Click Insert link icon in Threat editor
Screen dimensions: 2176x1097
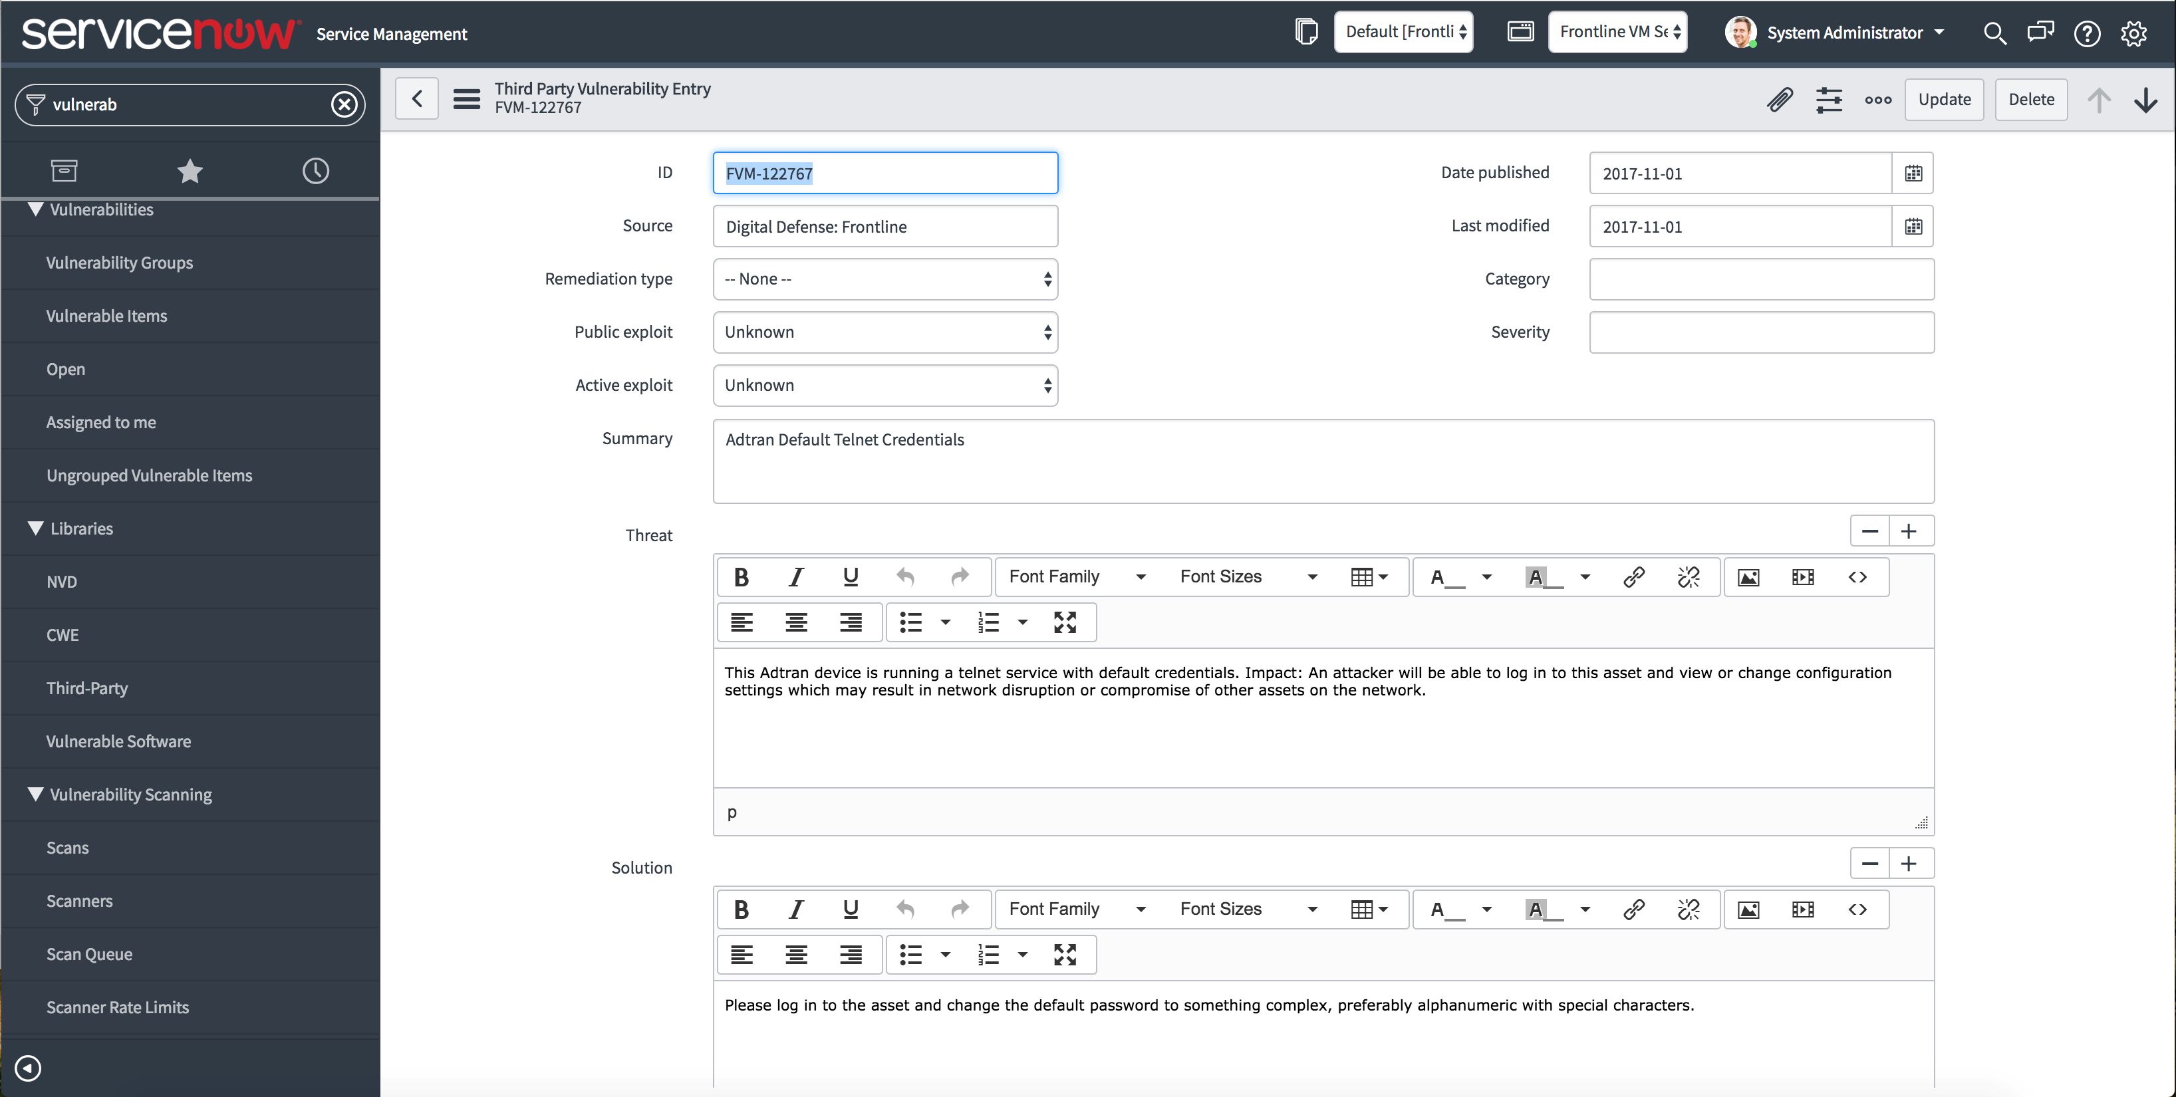(1634, 577)
